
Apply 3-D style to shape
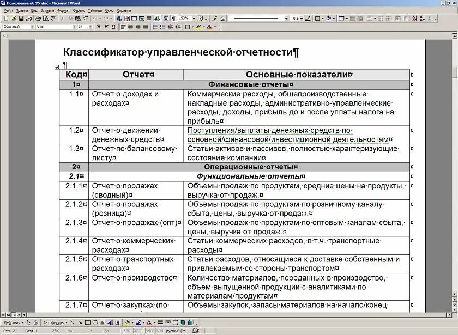pos(190,322)
